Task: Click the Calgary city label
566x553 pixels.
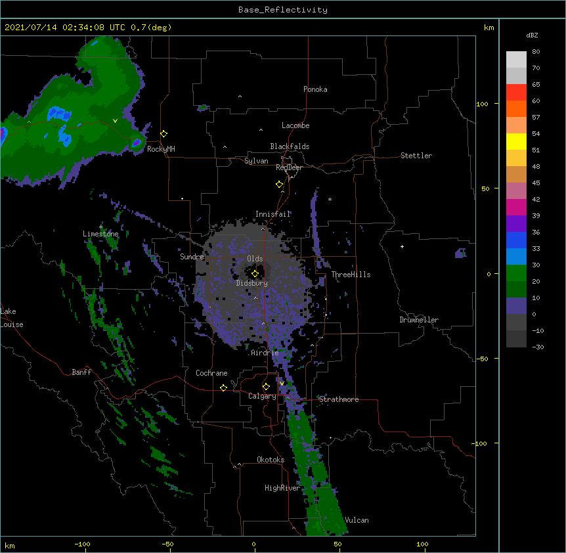Action: [x=262, y=396]
